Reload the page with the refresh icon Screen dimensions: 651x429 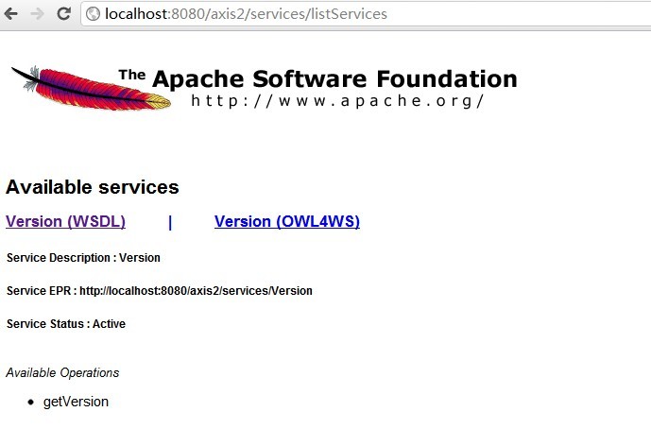(x=63, y=13)
